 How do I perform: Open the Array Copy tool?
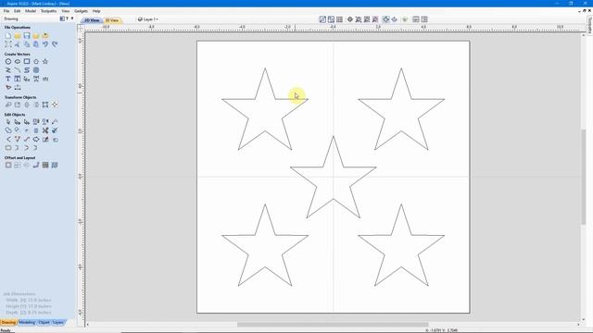18,165
